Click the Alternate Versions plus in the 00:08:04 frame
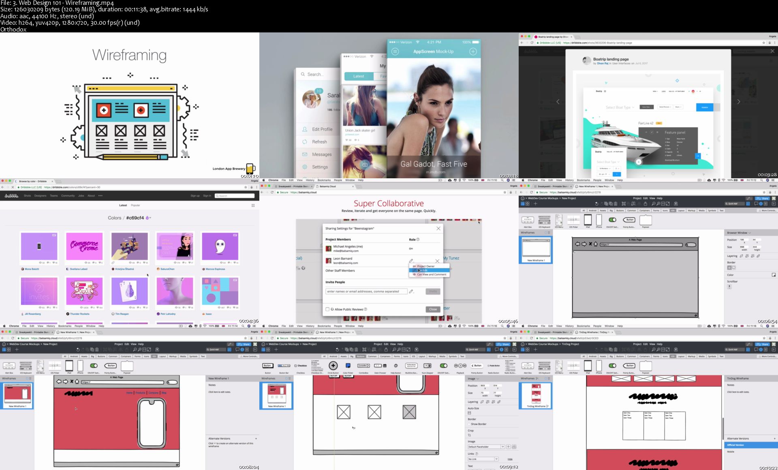This screenshot has height=470, width=778. coord(256,438)
